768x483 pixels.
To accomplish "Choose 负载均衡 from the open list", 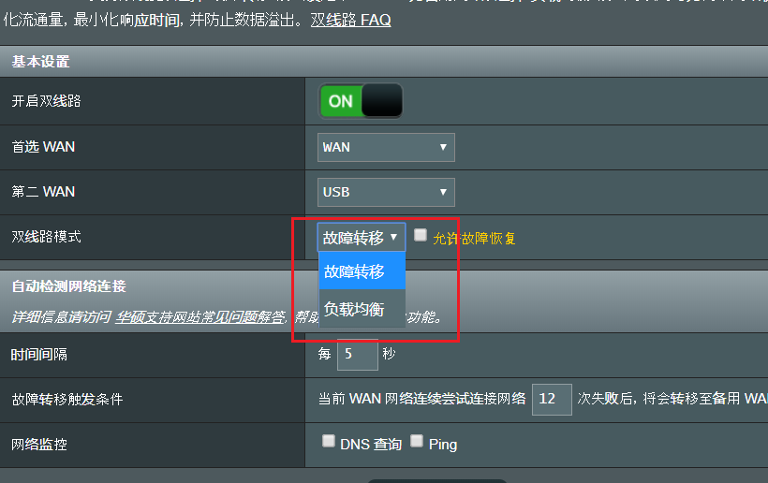I will tap(362, 309).
